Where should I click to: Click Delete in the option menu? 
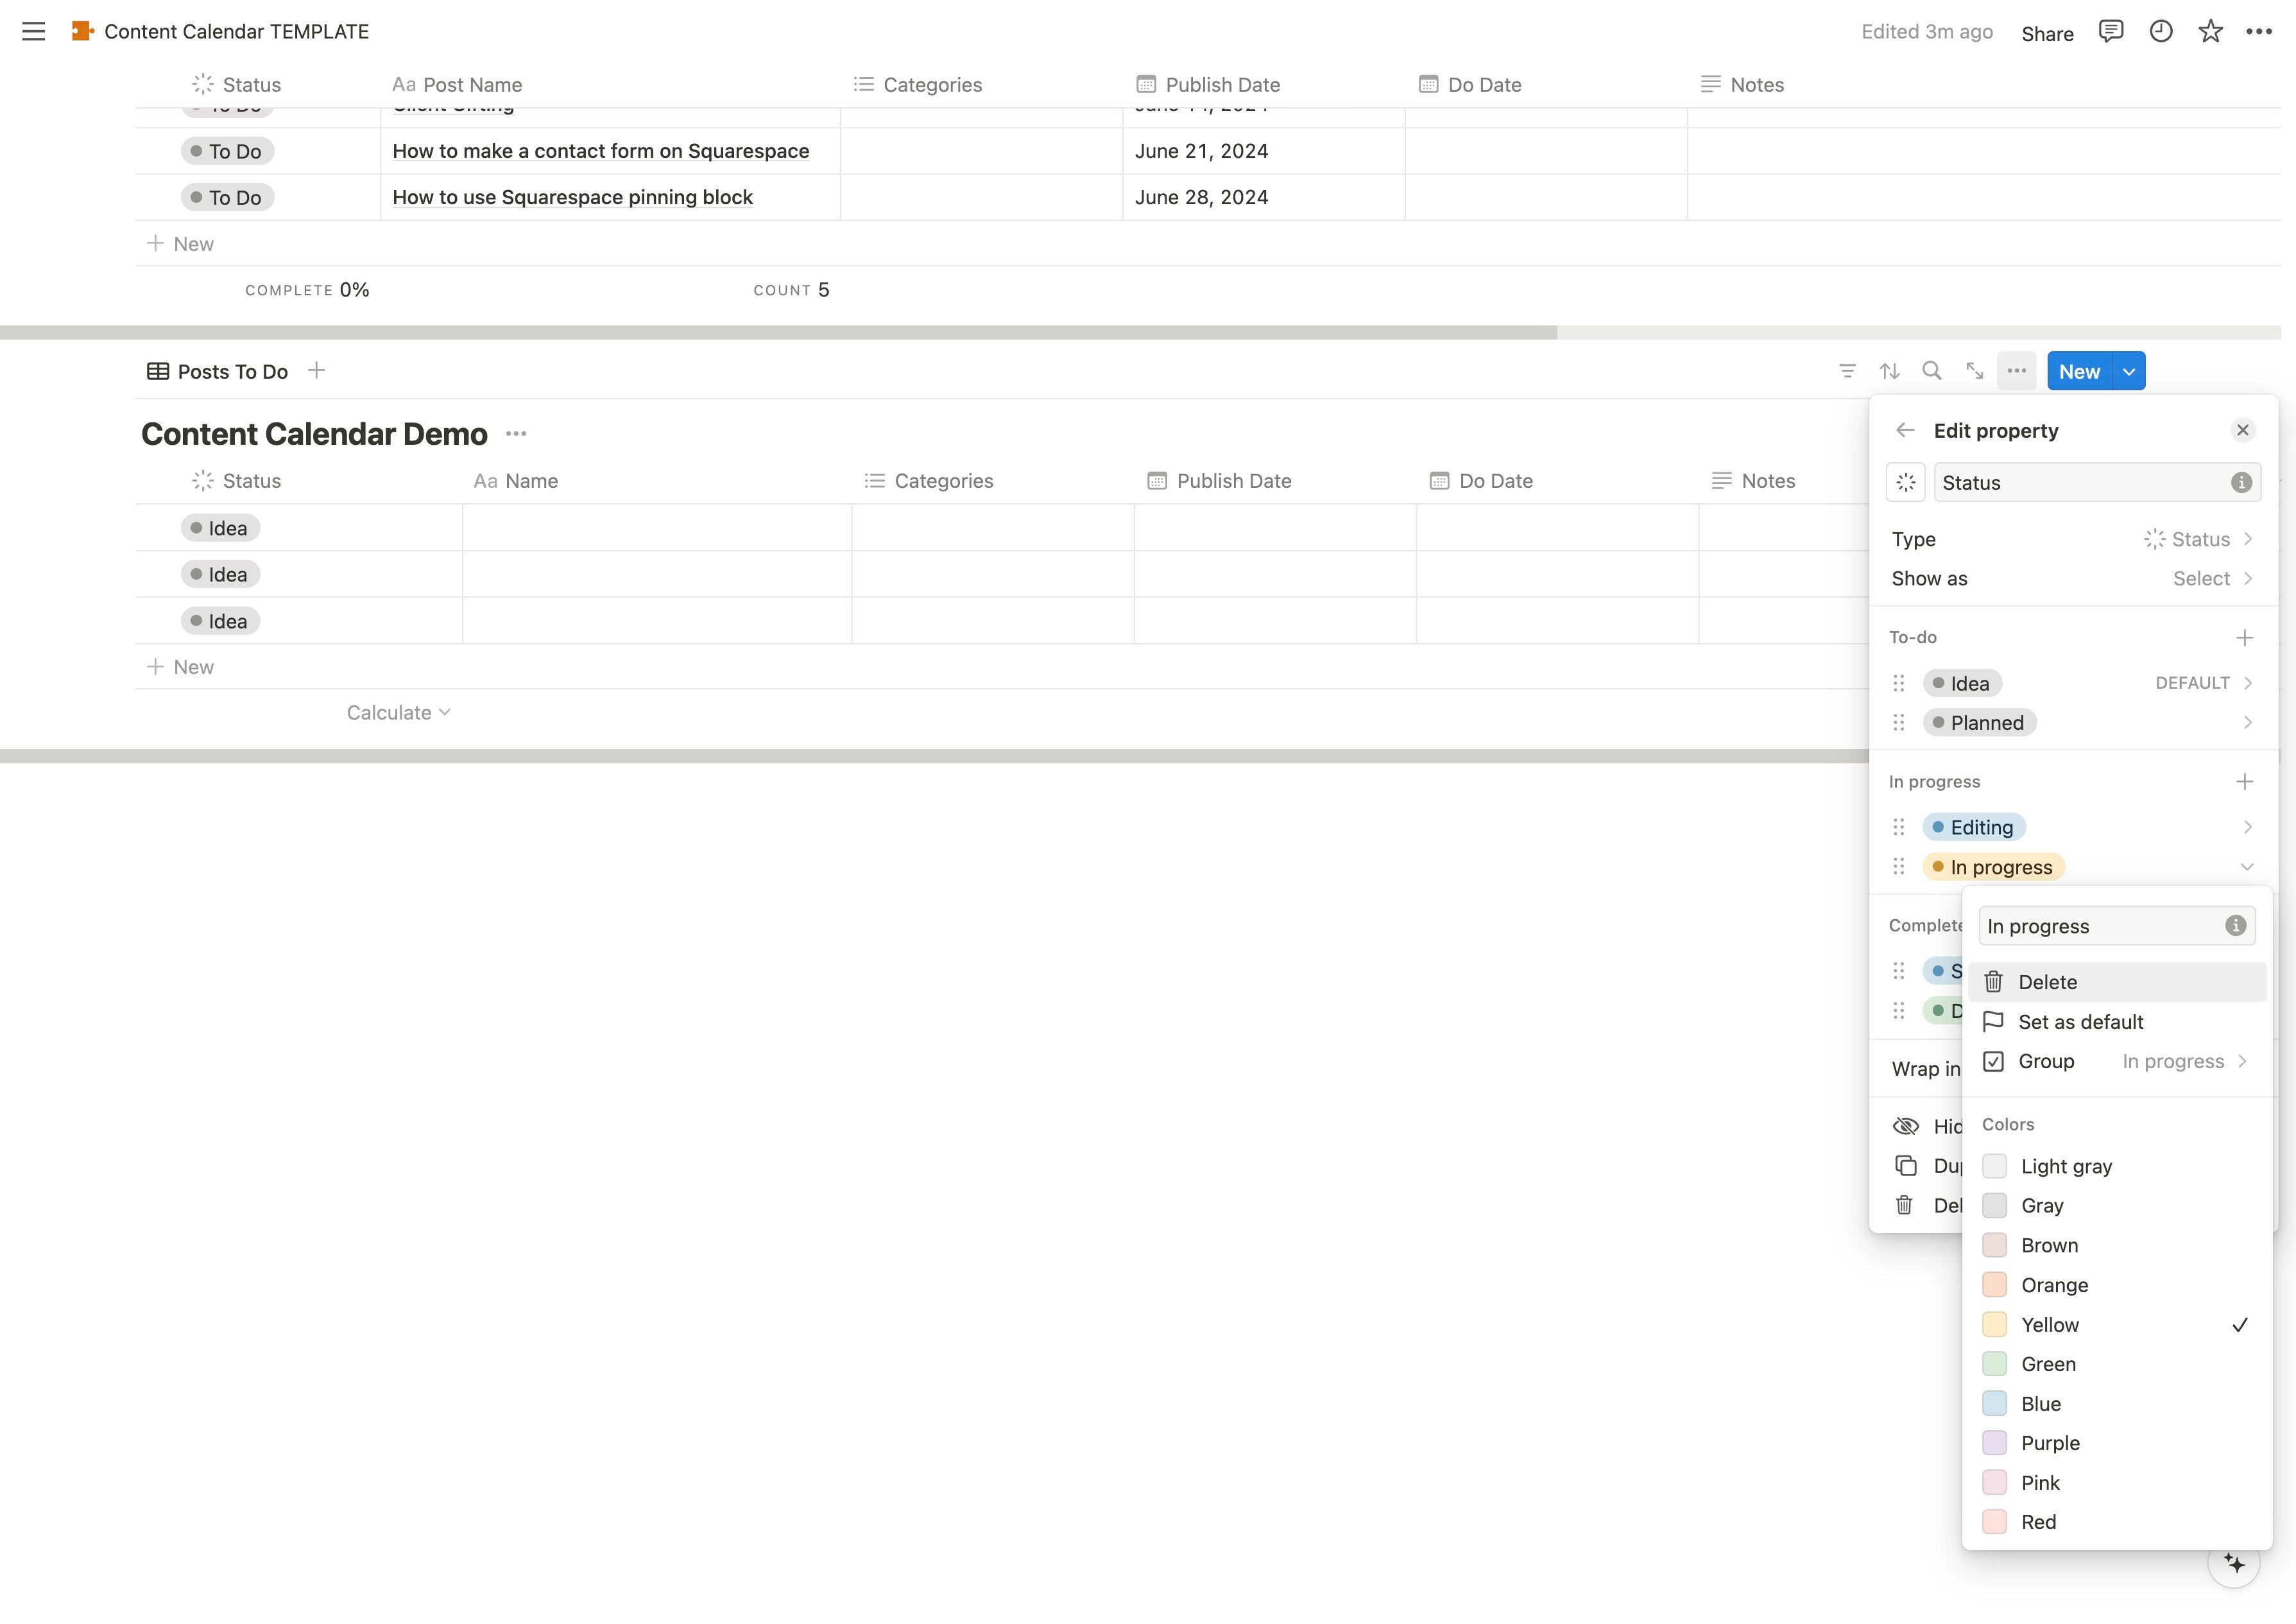2047,983
